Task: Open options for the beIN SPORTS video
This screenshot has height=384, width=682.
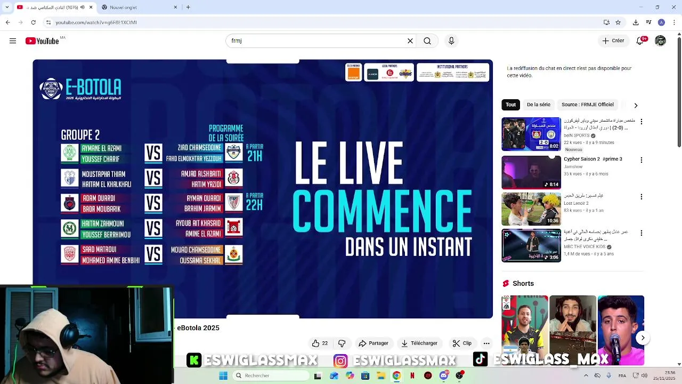Action: (641, 122)
